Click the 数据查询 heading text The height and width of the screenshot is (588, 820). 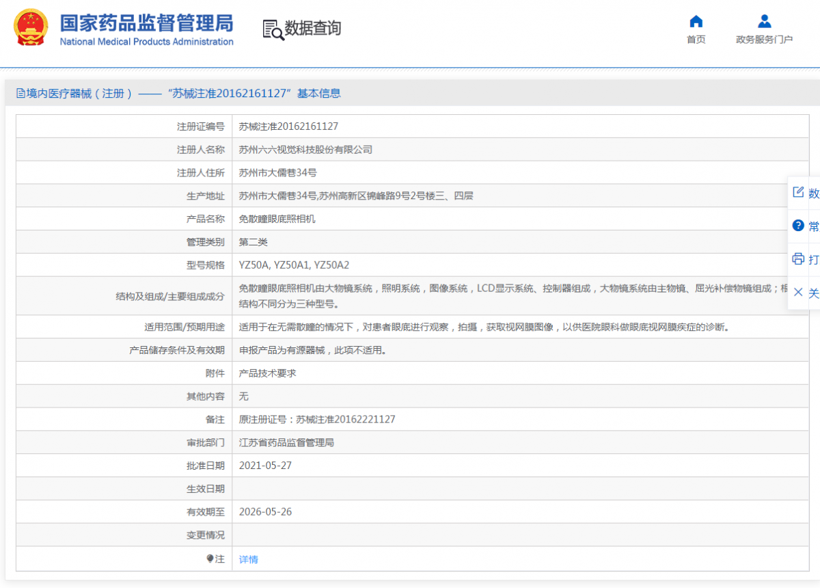click(x=312, y=29)
